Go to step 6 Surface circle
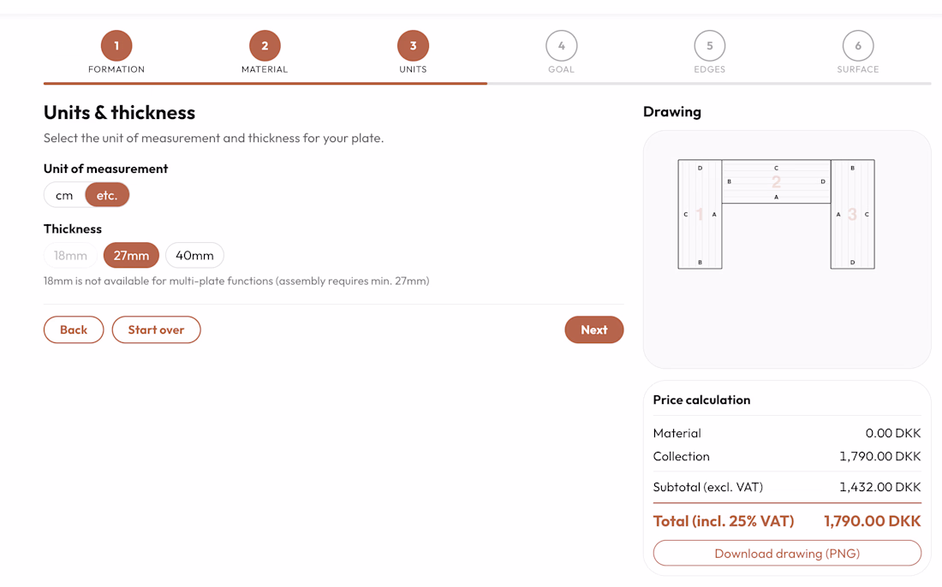 pos(858,45)
